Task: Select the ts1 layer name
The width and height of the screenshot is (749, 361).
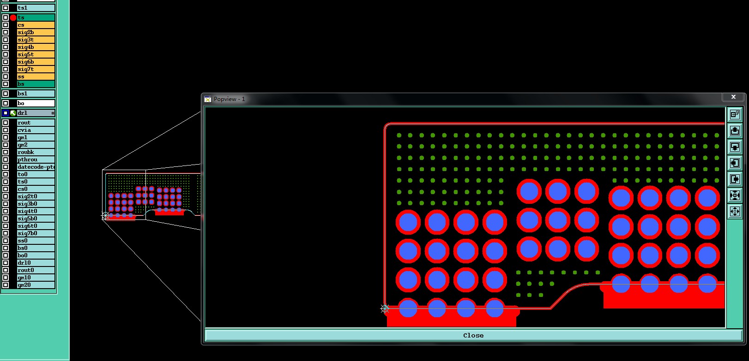Action: pyautogui.click(x=36, y=8)
